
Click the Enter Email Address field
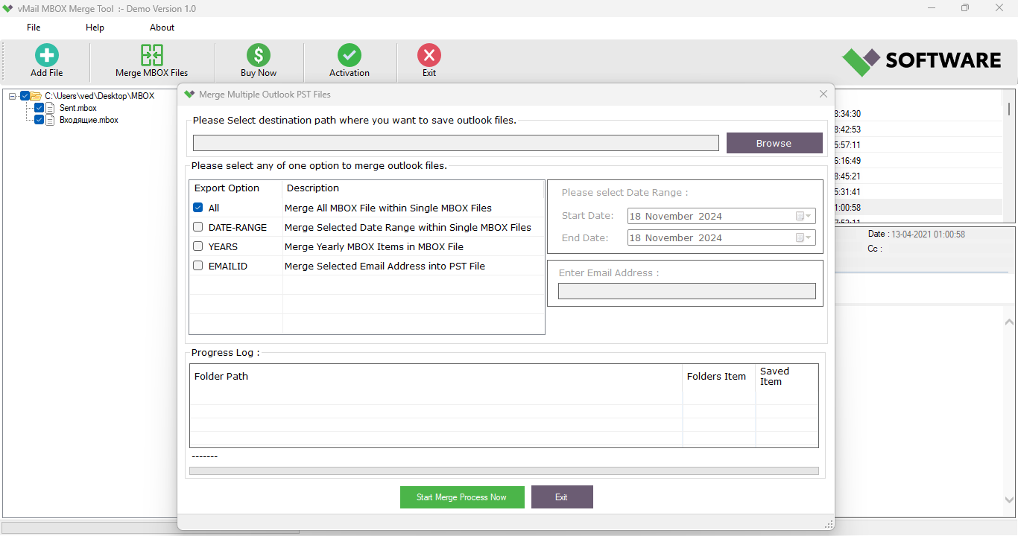pyautogui.click(x=687, y=291)
